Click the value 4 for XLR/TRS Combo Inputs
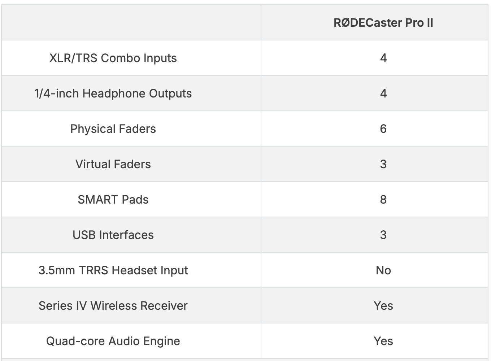 pyautogui.click(x=383, y=58)
